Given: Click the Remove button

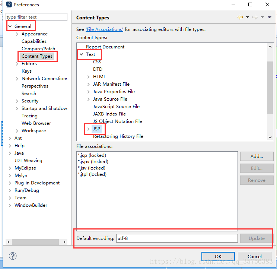Looking at the screenshot, I should click(x=257, y=180).
